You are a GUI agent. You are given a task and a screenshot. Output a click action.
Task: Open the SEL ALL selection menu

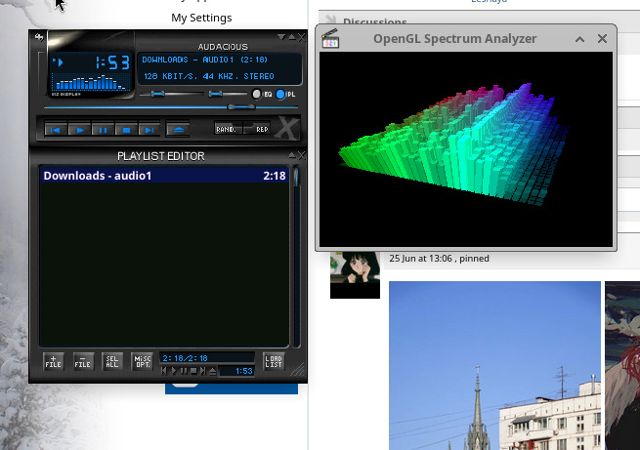pos(112,361)
